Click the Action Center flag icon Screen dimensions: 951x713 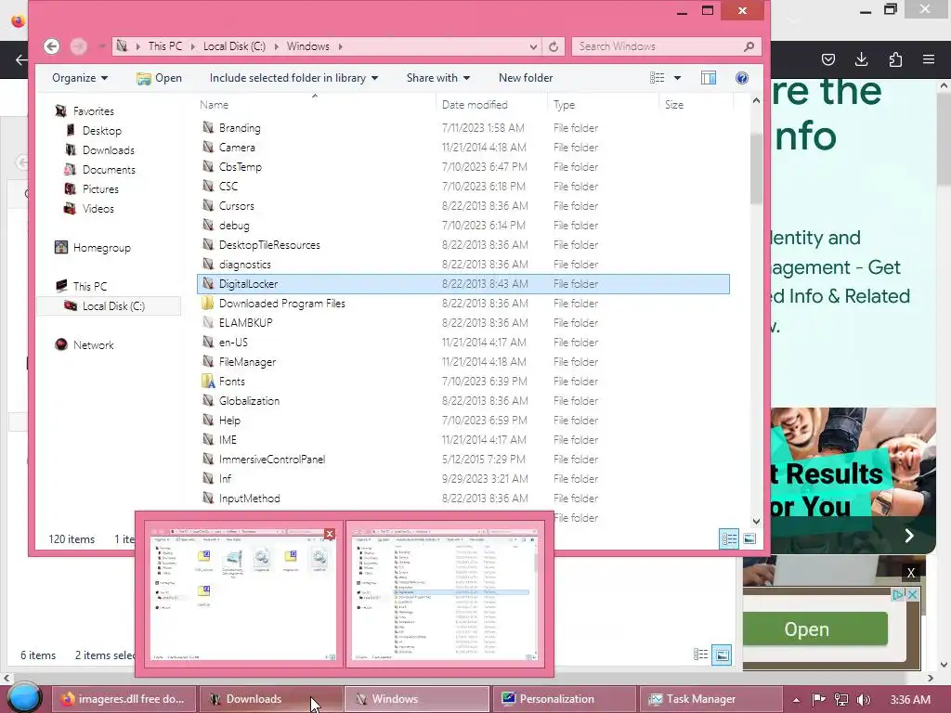[819, 700]
